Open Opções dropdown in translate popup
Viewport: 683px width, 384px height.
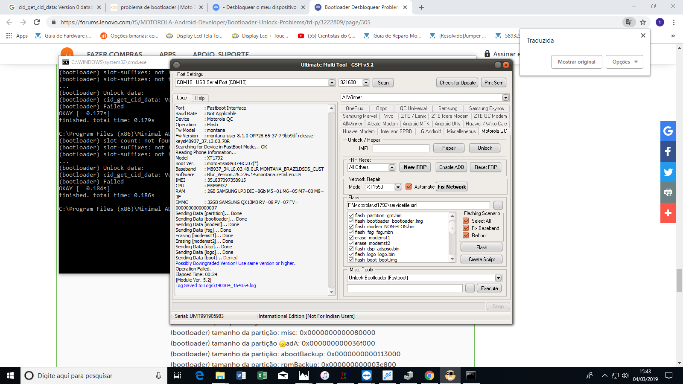coord(625,62)
